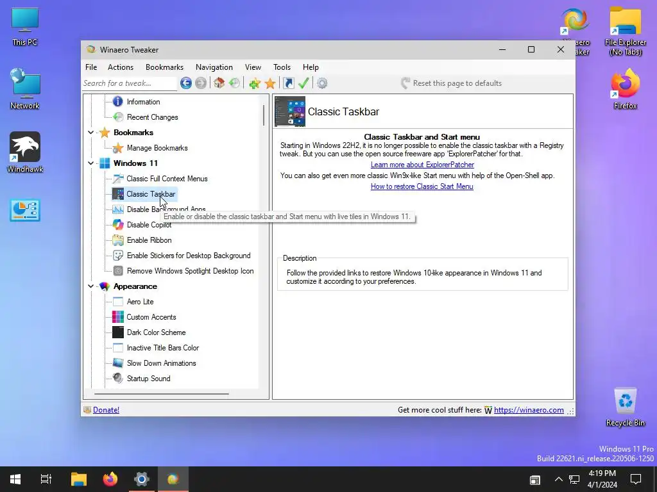Image resolution: width=657 pixels, height=492 pixels.
Task: Collapse the Windows 11 tree group
Action: 91,163
